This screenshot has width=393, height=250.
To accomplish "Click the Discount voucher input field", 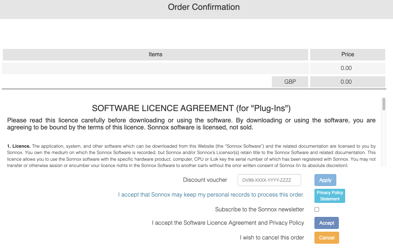I will point(269,180).
